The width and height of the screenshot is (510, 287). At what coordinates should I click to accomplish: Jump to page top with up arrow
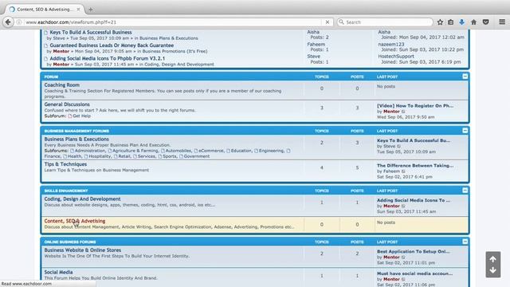click(x=492, y=259)
